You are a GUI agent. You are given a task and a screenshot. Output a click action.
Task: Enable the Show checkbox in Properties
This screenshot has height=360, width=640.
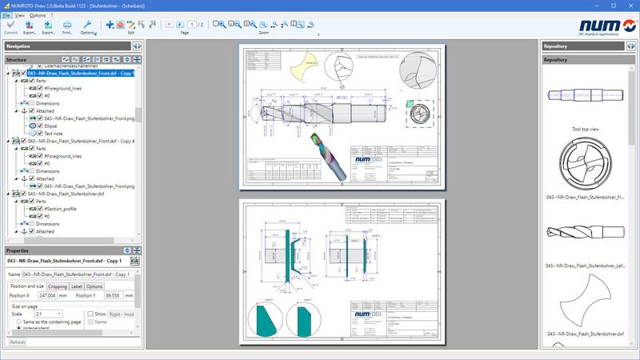click(90, 314)
